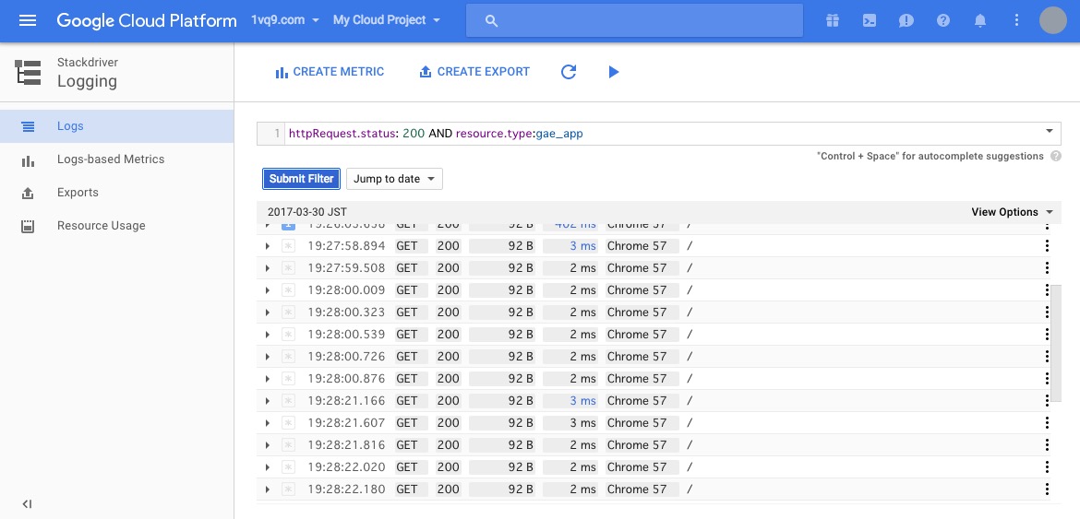Expand the 19:27:59.508 log entry
This screenshot has height=519, width=1080.
coord(268,268)
